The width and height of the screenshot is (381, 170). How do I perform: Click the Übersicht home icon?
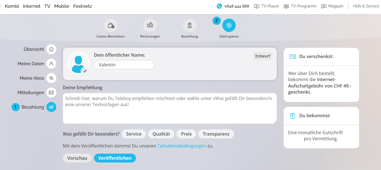(x=51, y=49)
